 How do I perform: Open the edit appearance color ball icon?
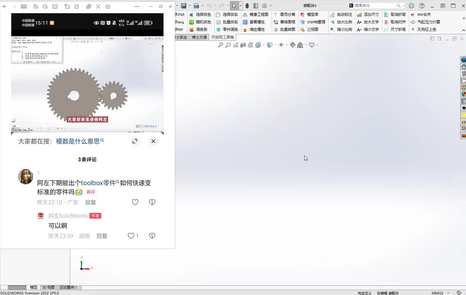(292, 45)
